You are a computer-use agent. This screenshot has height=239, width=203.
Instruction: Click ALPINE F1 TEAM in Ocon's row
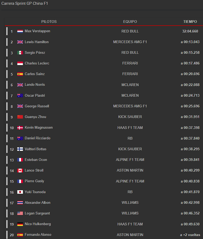[x=130, y=160]
